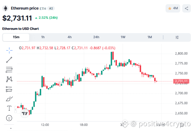Select the brush drawing tool

(9, 99)
